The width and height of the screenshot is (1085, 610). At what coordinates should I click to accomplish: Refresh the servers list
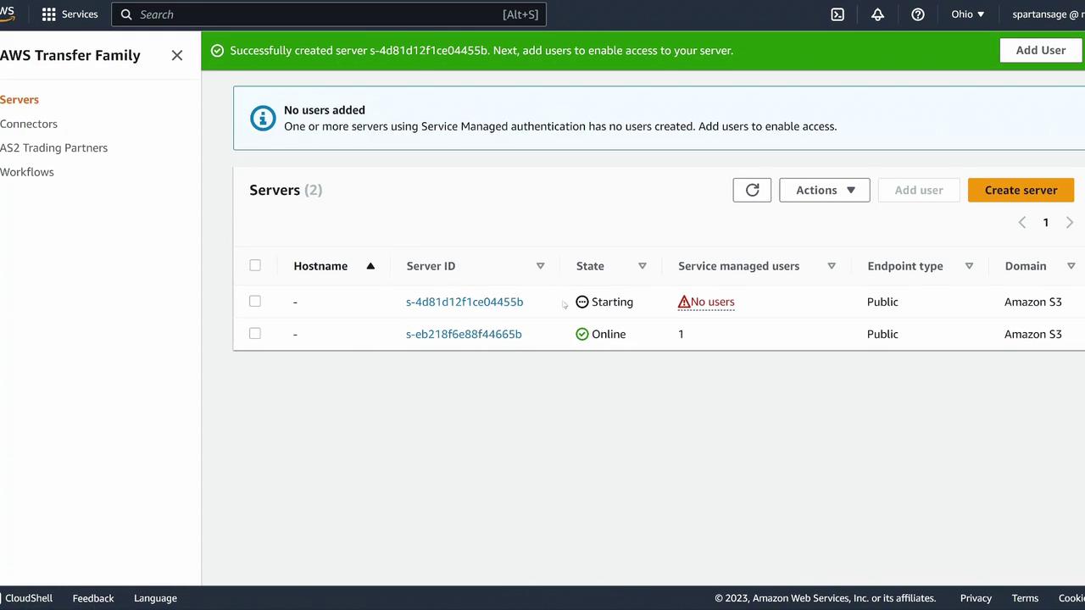pyautogui.click(x=752, y=190)
